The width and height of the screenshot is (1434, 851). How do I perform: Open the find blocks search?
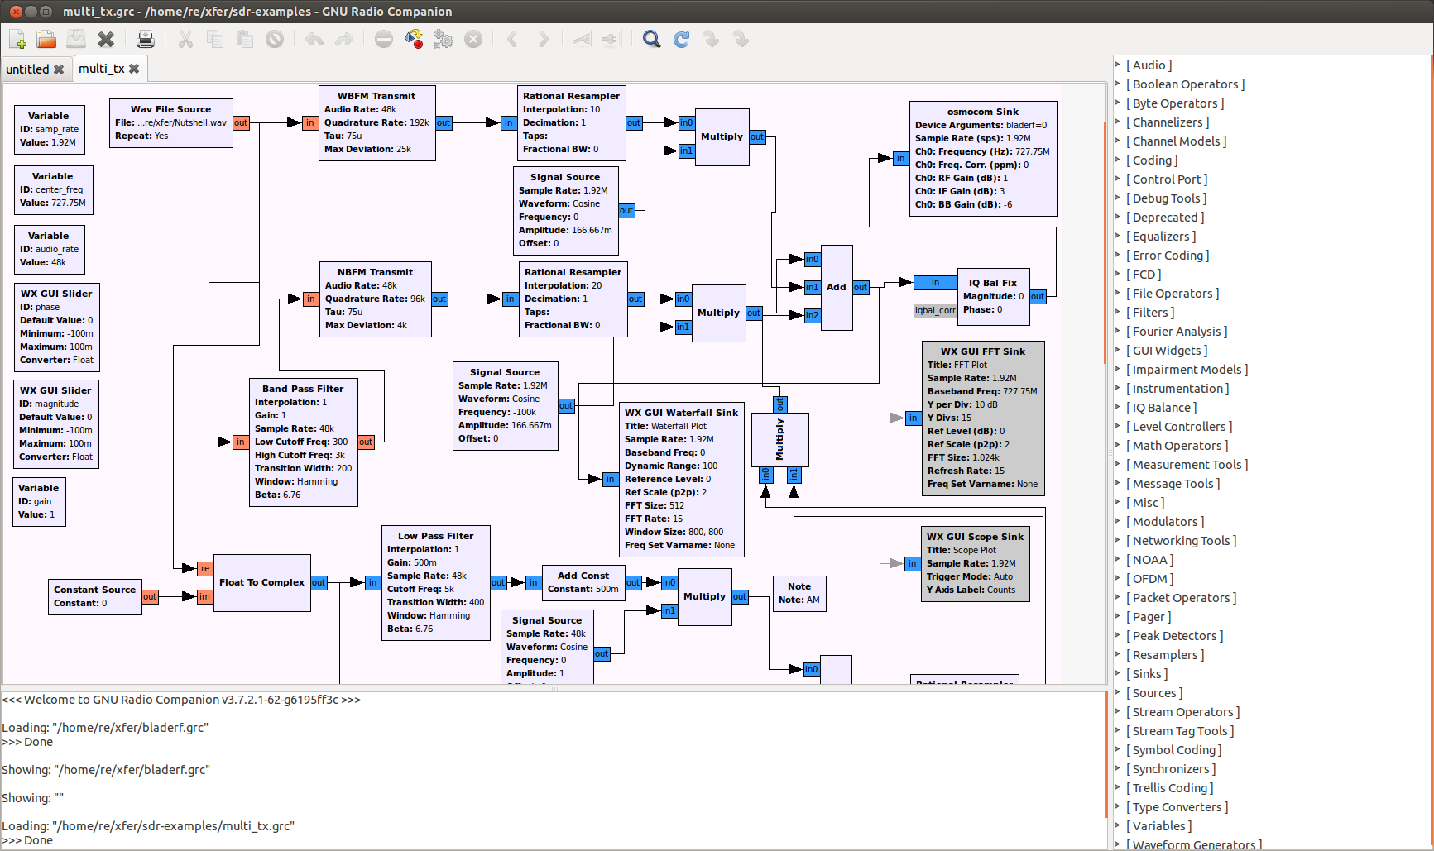click(652, 39)
